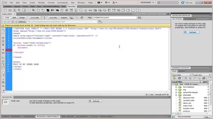
Task: Expand the img folder
Action: click(x=176, y=90)
